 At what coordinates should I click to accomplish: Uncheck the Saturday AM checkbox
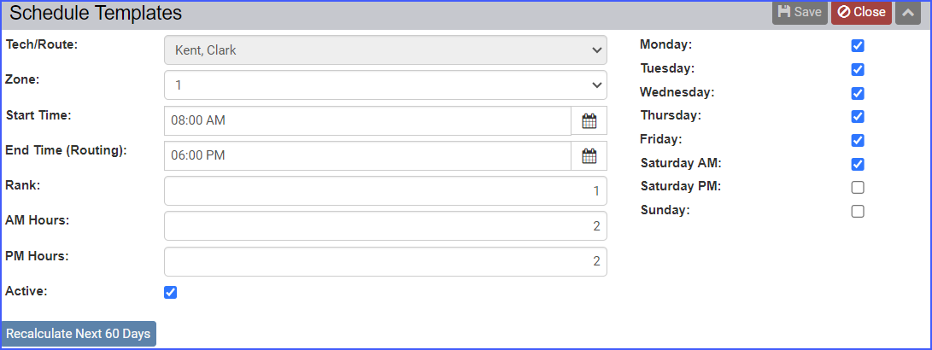857,164
